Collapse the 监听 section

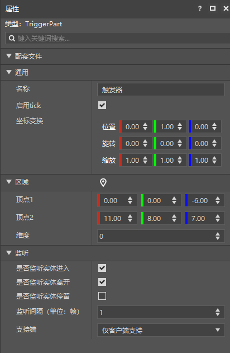9,253
